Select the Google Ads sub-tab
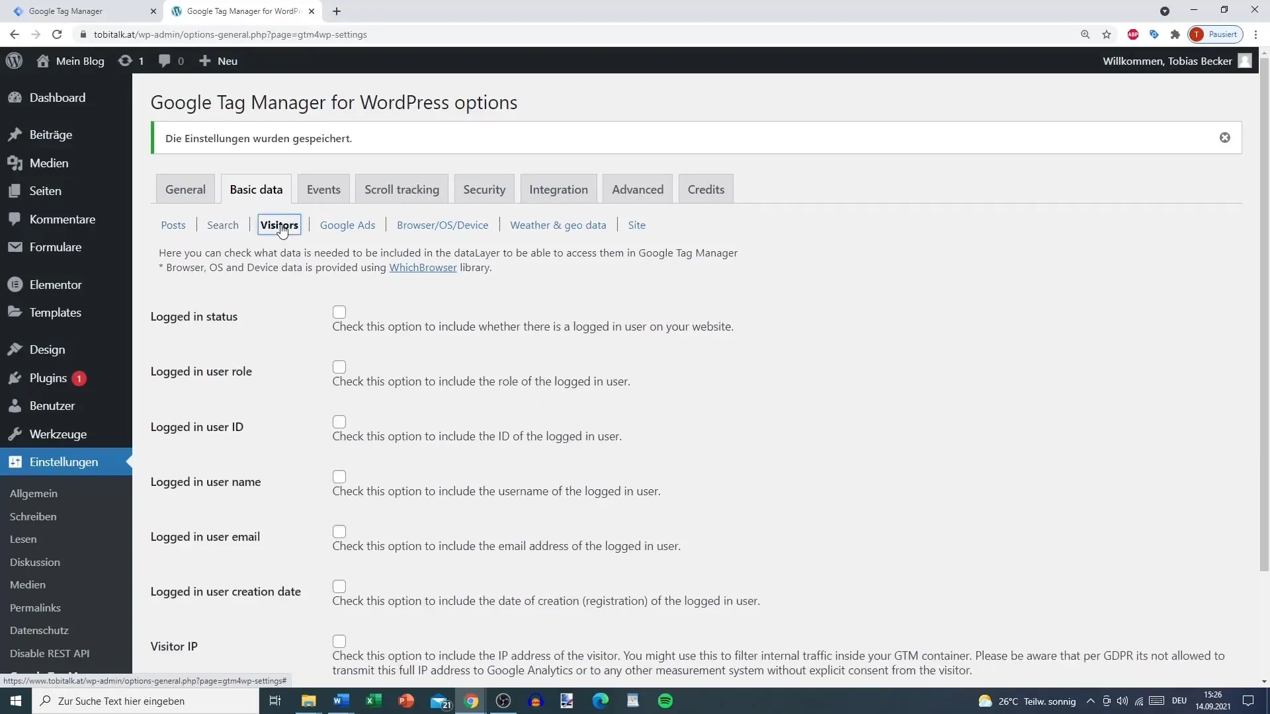Image resolution: width=1270 pixels, height=714 pixels. point(347,225)
